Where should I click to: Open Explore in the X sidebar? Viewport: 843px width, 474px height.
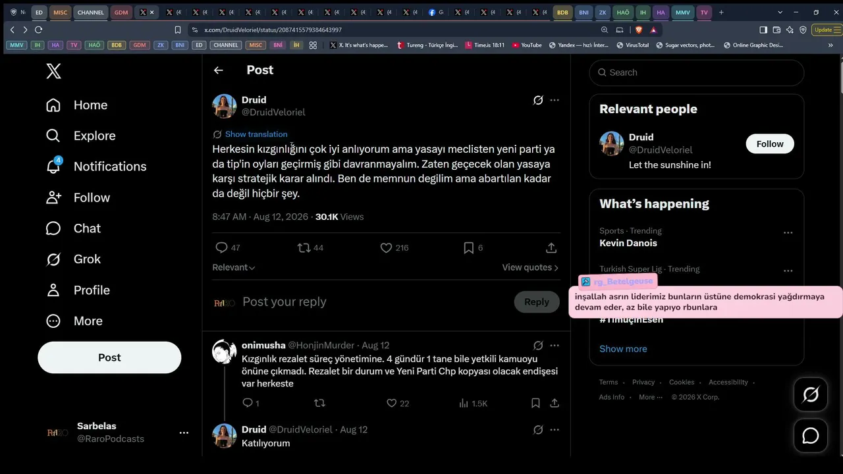(x=80, y=136)
